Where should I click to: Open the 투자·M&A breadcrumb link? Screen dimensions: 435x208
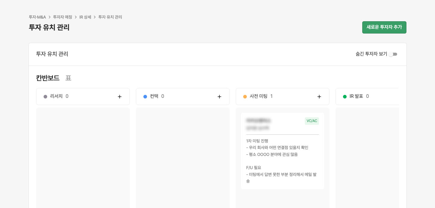37,17
